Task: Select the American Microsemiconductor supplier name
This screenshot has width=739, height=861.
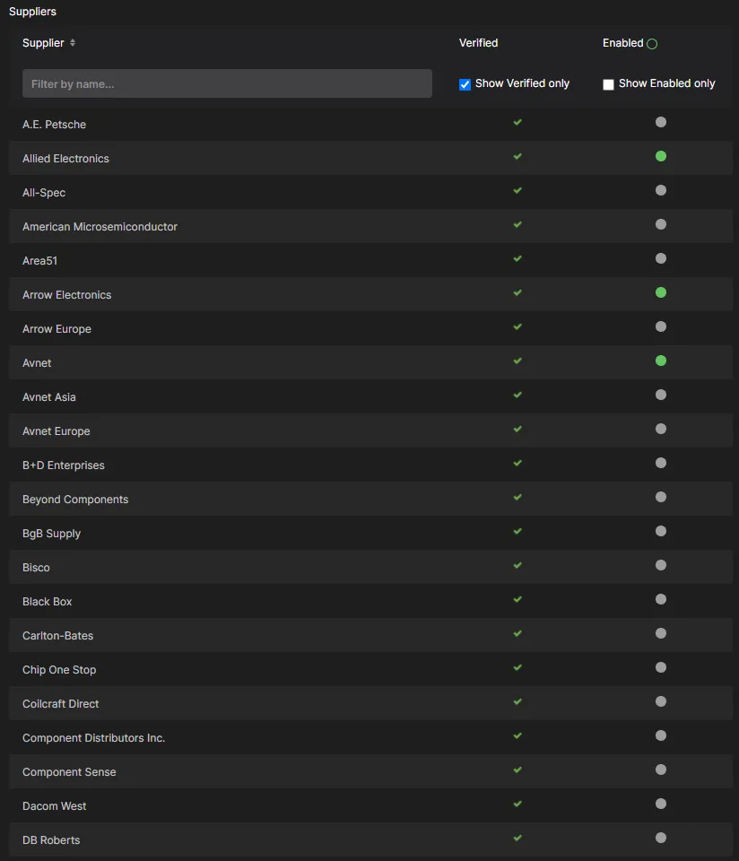Action: (x=100, y=226)
